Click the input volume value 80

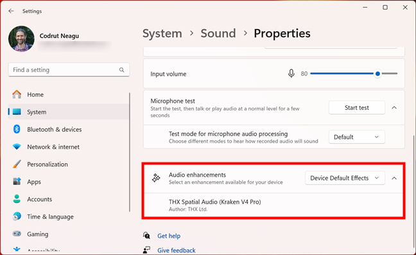pyautogui.click(x=304, y=74)
